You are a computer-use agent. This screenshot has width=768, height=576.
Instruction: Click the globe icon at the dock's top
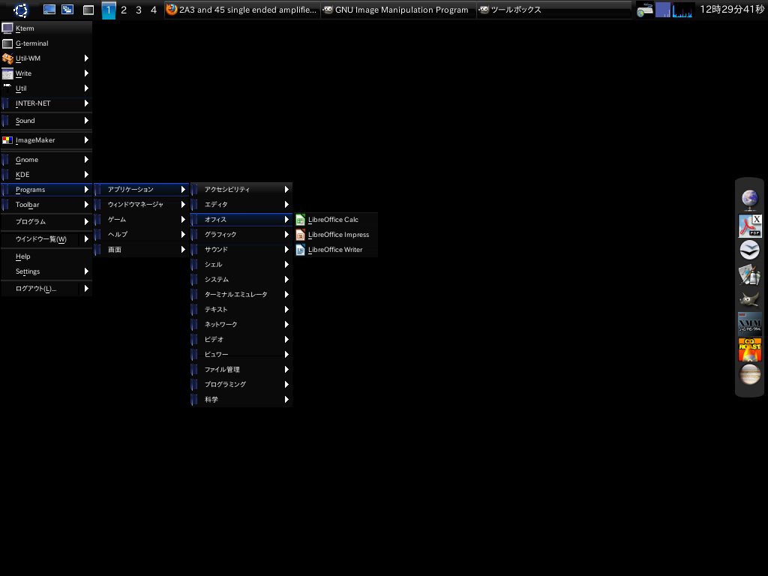point(749,199)
